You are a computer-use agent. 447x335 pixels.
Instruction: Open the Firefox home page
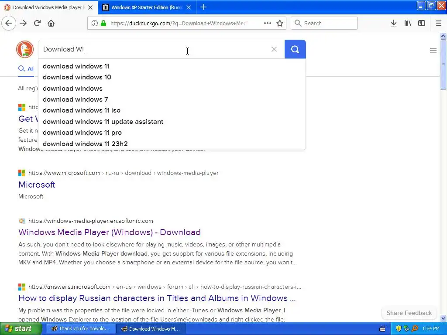pos(51,23)
